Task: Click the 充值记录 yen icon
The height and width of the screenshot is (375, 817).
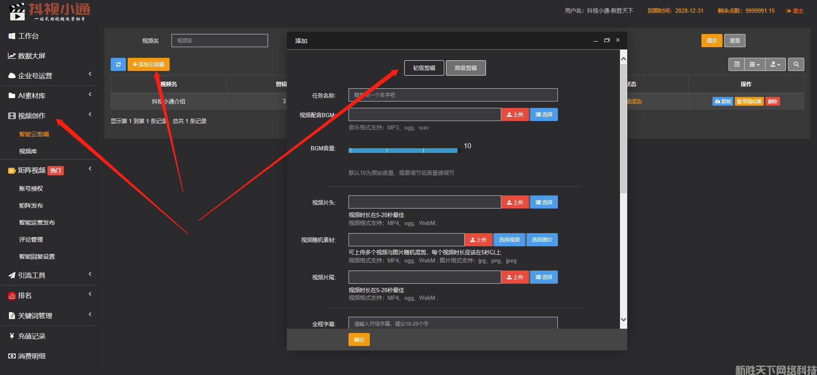Action: pyautogui.click(x=12, y=336)
